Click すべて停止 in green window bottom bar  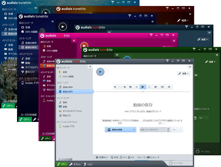click(x=203, y=152)
